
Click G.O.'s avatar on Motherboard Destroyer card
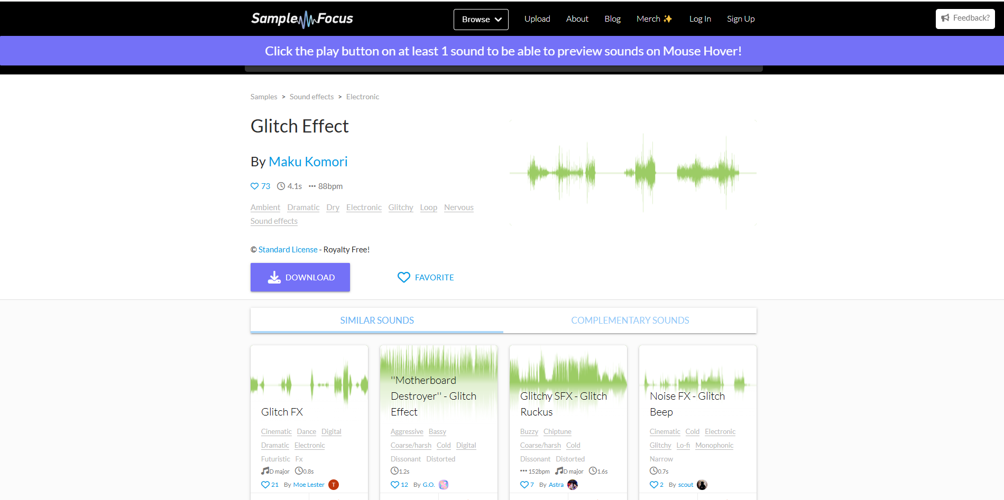click(x=444, y=484)
